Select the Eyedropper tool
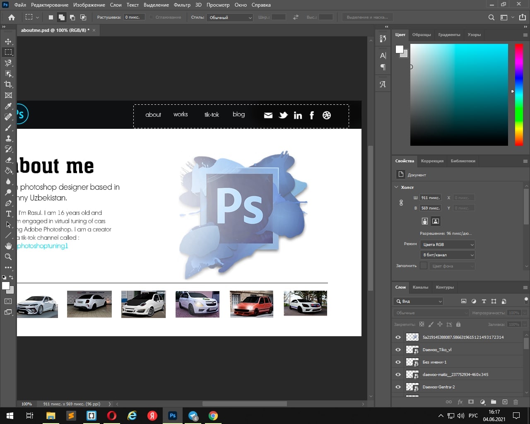Screen dimensions: 530x424 [8, 106]
